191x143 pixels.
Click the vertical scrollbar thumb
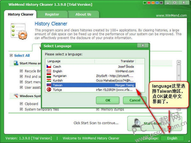point(179,75)
